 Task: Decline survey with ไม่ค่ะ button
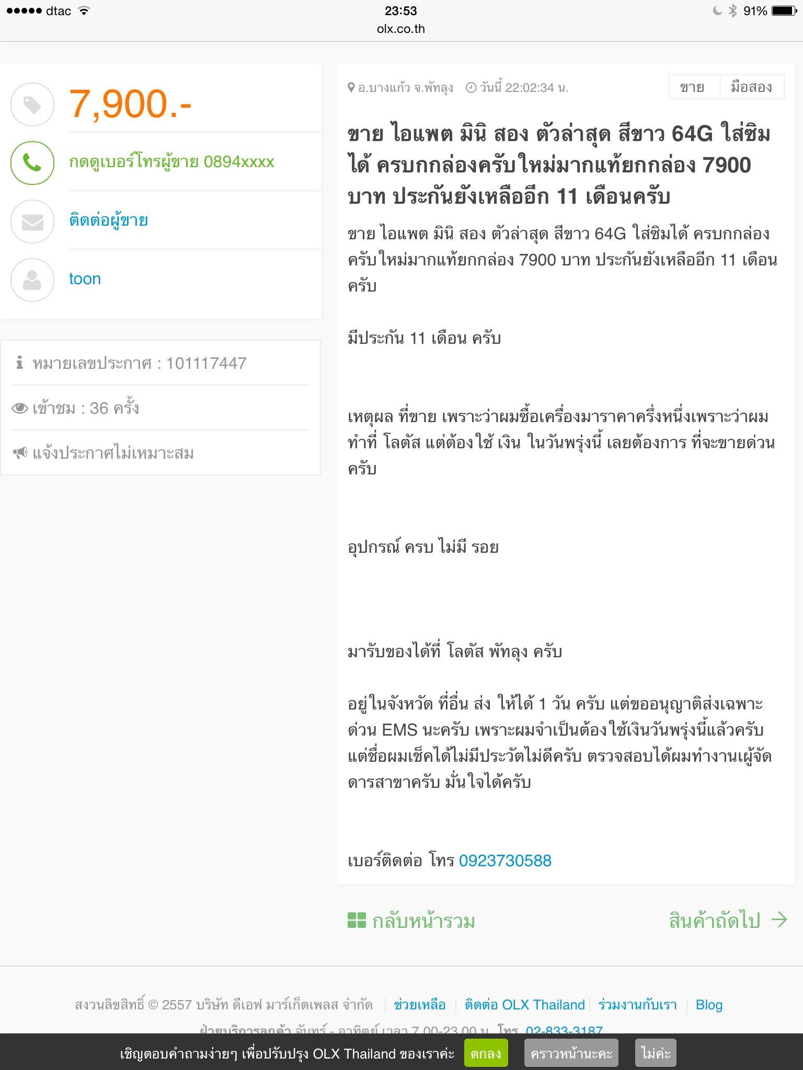pos(656,1053)
